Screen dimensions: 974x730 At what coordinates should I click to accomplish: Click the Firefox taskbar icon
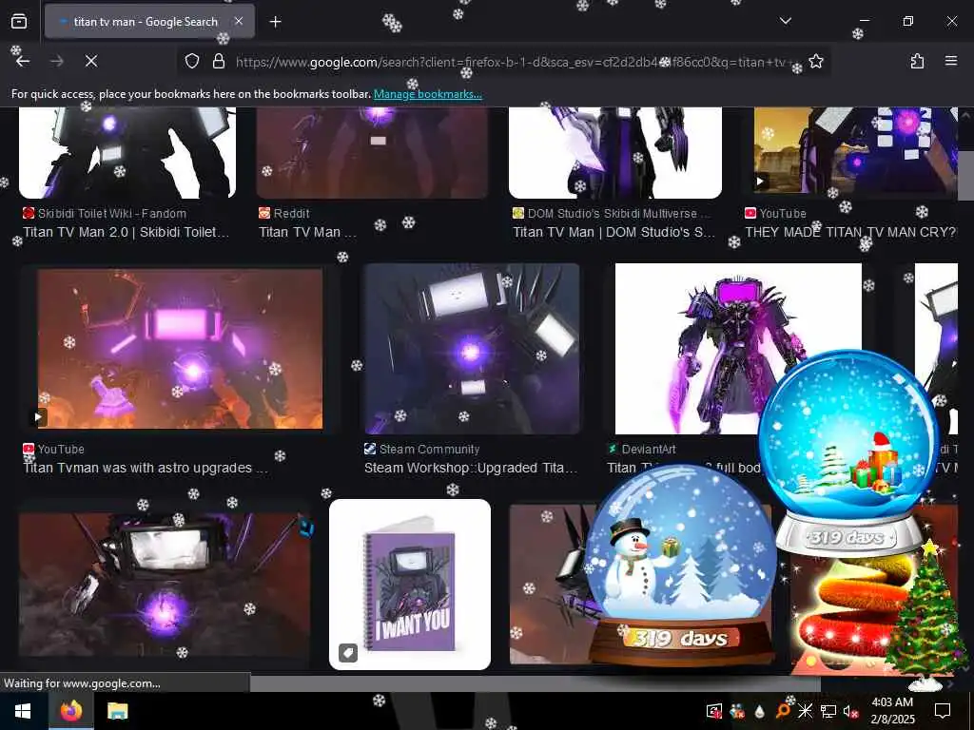coord(70,711)
